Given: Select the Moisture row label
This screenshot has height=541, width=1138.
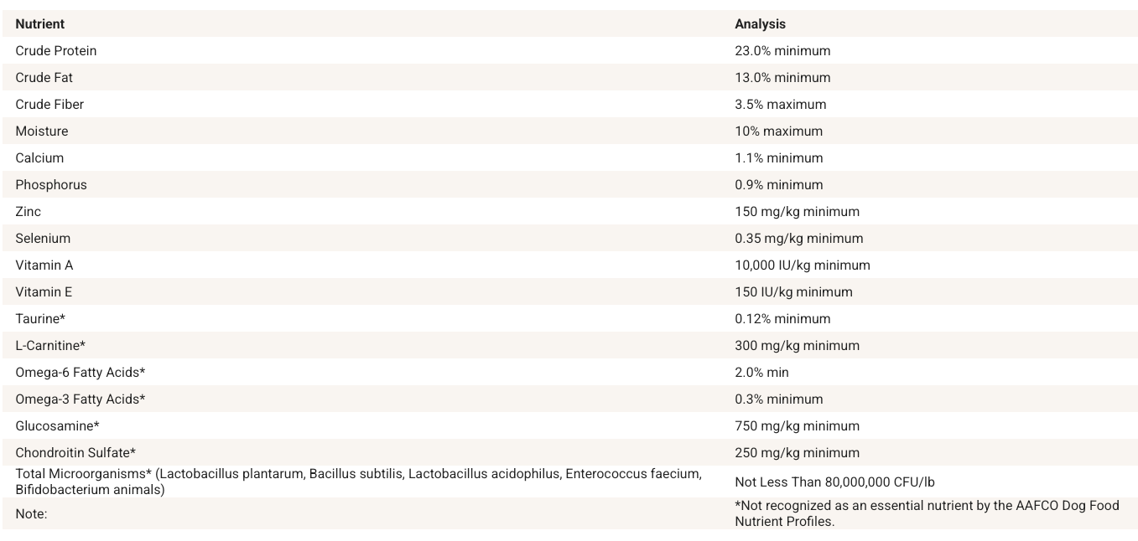Looking at the screenshot, I should pyautogui.click(x=41, y=131).
